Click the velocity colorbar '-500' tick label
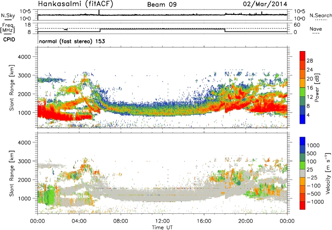The image size is (332, 230). point(314,193)
